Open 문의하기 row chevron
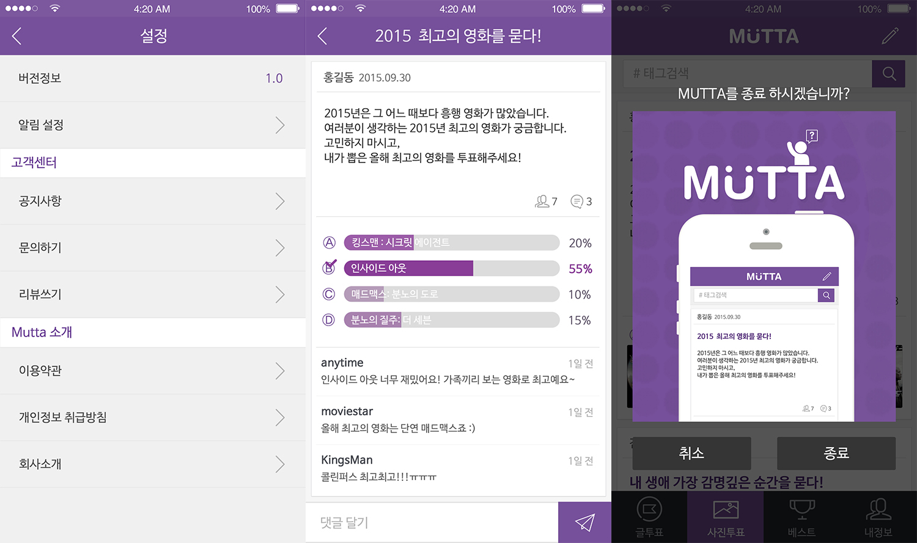This screenshot has height=543, width=917. [279, 247]
